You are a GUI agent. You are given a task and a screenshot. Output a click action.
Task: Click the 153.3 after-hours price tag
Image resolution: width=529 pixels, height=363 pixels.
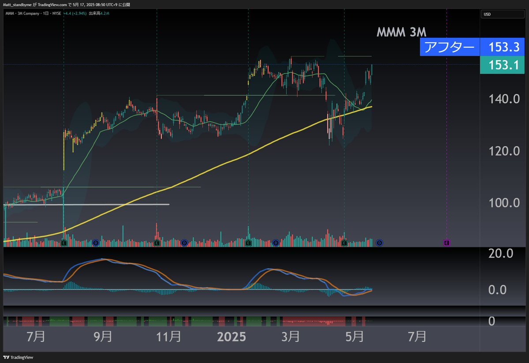pyautogui.click(x=503, y=47)
